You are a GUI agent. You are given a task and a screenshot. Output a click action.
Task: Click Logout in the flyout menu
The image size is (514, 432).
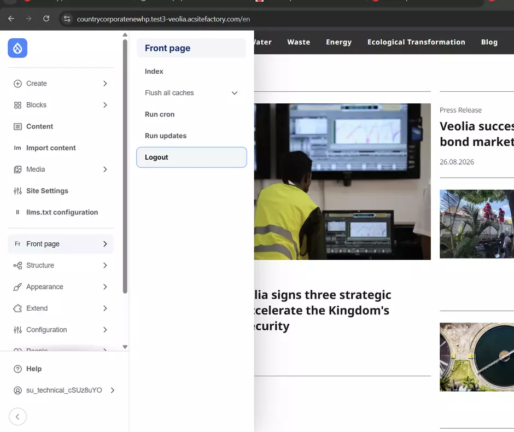191,157
